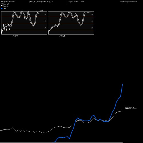
Task: Select the 'Fast K' legend label
Action: click(5, 6)
